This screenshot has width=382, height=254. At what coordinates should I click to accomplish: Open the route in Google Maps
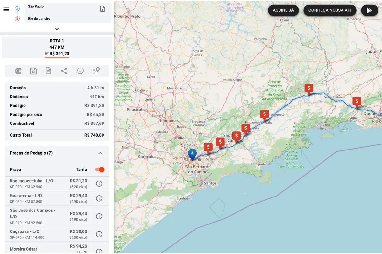(96, 71)
